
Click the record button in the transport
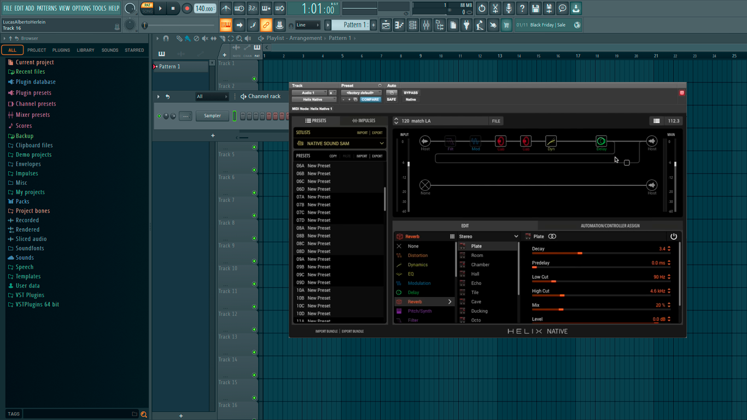[x=186, y=9]
